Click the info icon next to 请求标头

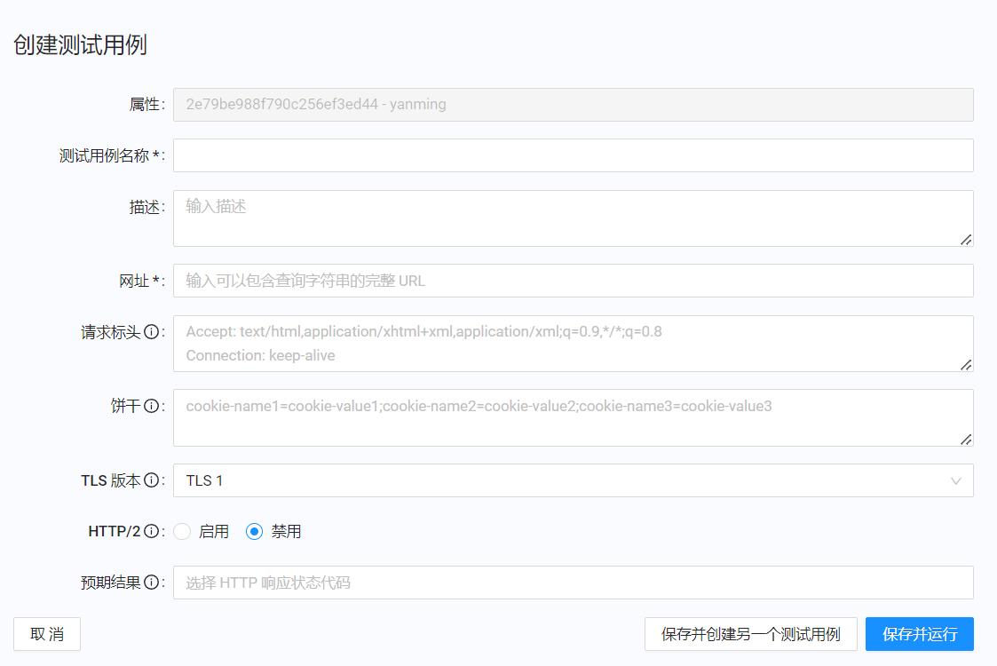pyautogui.click(x=149, y=330)
